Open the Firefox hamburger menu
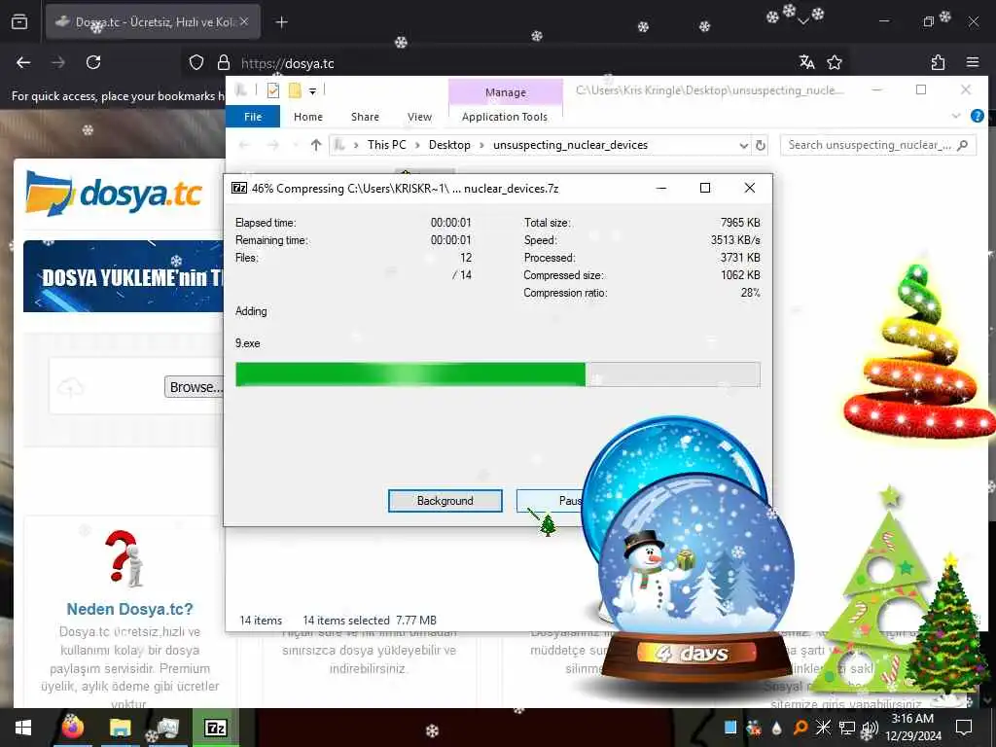 [973, 62]
